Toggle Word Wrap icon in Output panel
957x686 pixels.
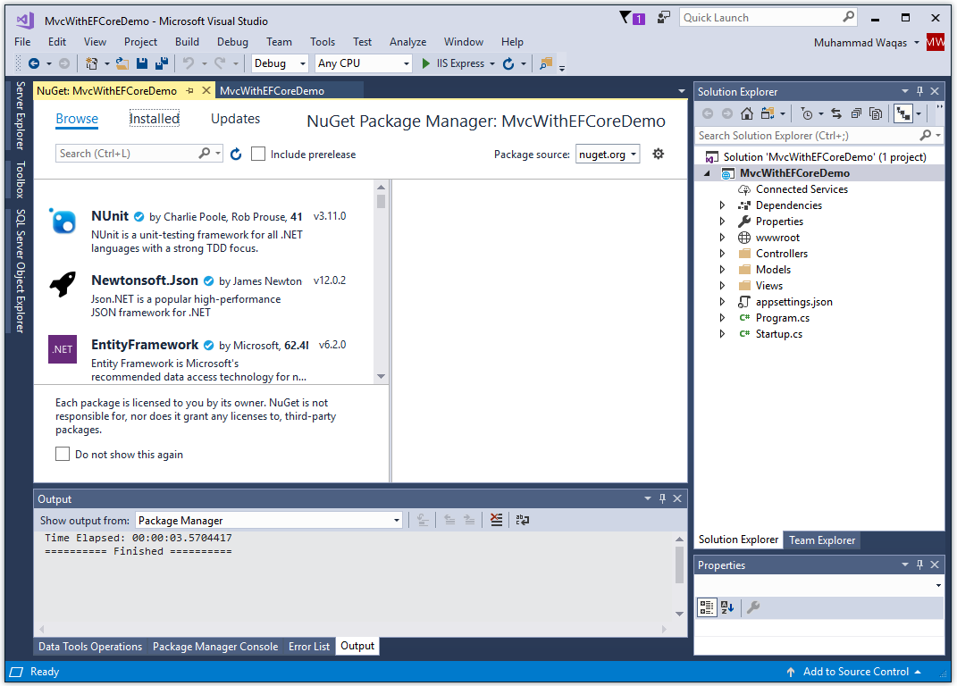pos(523,520)
